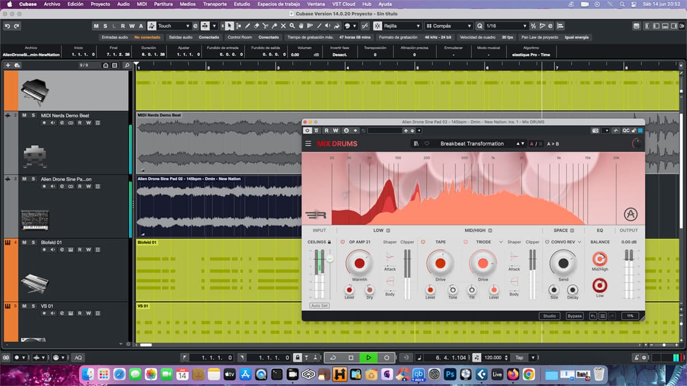Open the 1/16 quantize preset dropdown
This screenshot has width=687, height=386.
click(506, 26)
